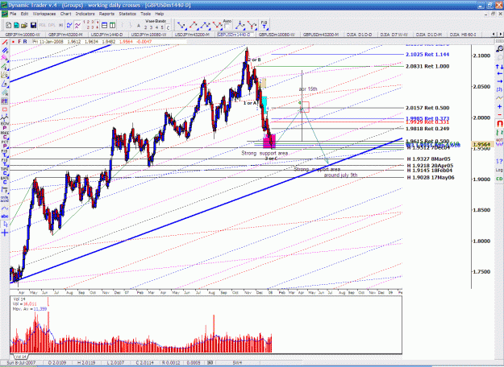This screenshot has width=504, height=367.
Task: Open the Workspaces menu
Action: coord(44,14)
